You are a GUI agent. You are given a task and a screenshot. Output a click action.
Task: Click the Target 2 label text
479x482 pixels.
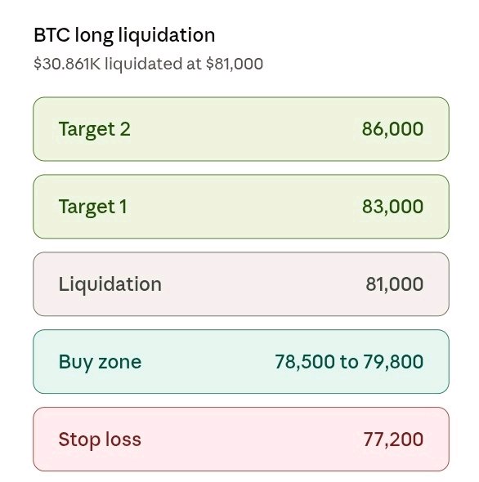click(95, 129)
